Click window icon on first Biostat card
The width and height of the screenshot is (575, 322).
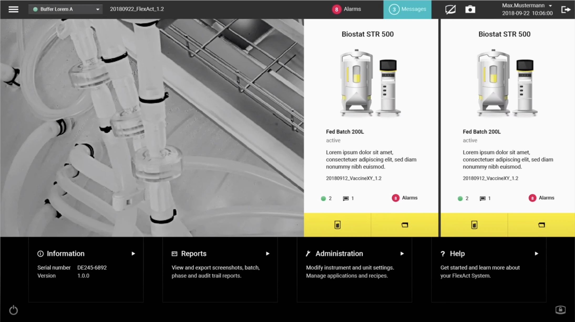(405, 225)
